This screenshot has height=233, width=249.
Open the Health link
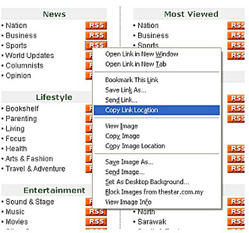coord(16,148)
